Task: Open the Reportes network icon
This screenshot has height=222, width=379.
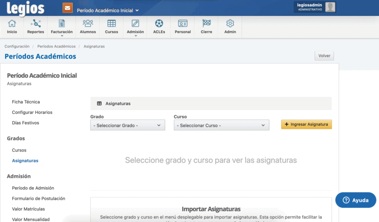Action: 35,24
